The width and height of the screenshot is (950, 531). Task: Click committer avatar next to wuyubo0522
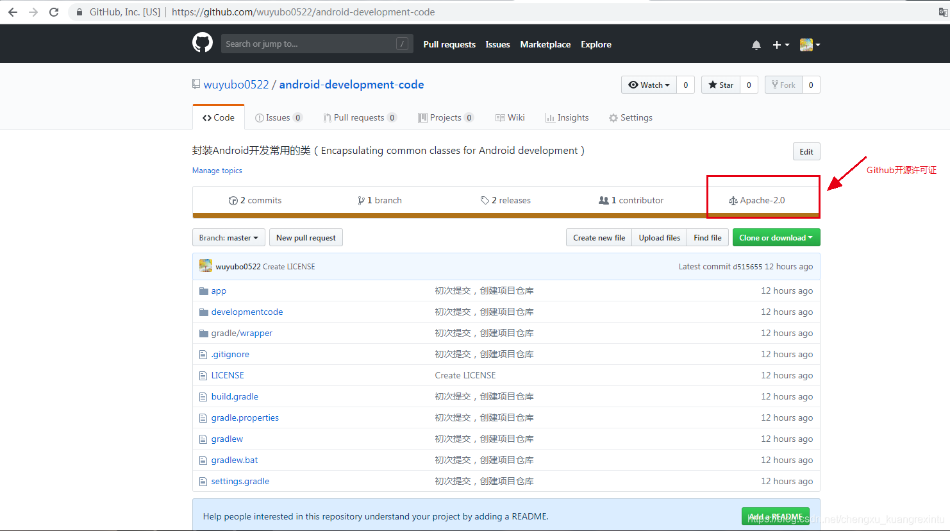(x=206, y=265)
